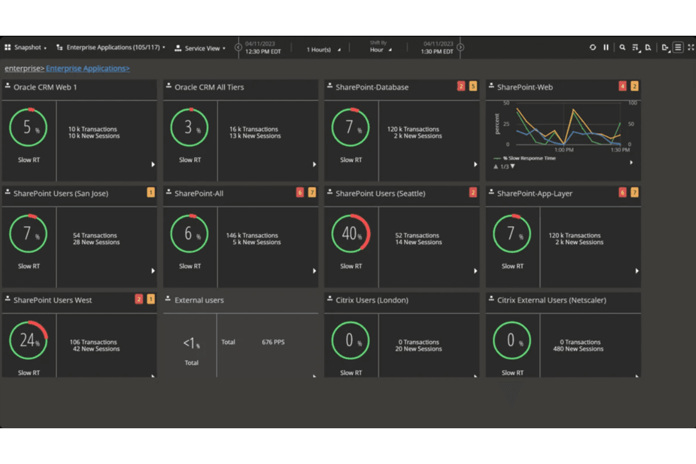696x464 pixels.
Task: Click the 24% Slow RT gauge for Users West
Action: click(x=28, y=340)
